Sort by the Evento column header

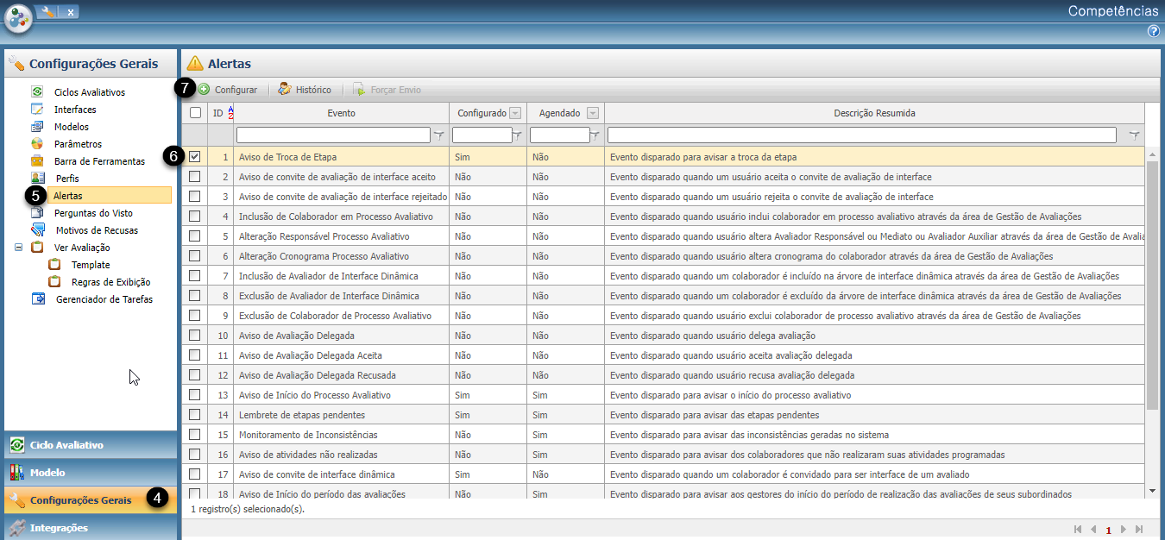(x=341, y=113)
